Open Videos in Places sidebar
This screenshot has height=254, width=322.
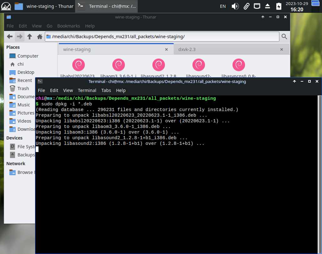pos(21,121)
